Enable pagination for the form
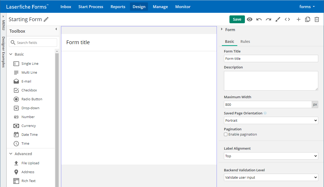 (x=226, y=134)
